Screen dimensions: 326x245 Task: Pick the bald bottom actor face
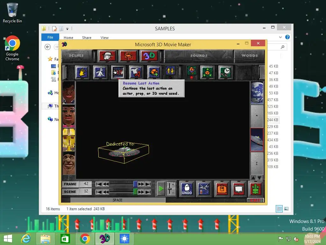(69, 164)
